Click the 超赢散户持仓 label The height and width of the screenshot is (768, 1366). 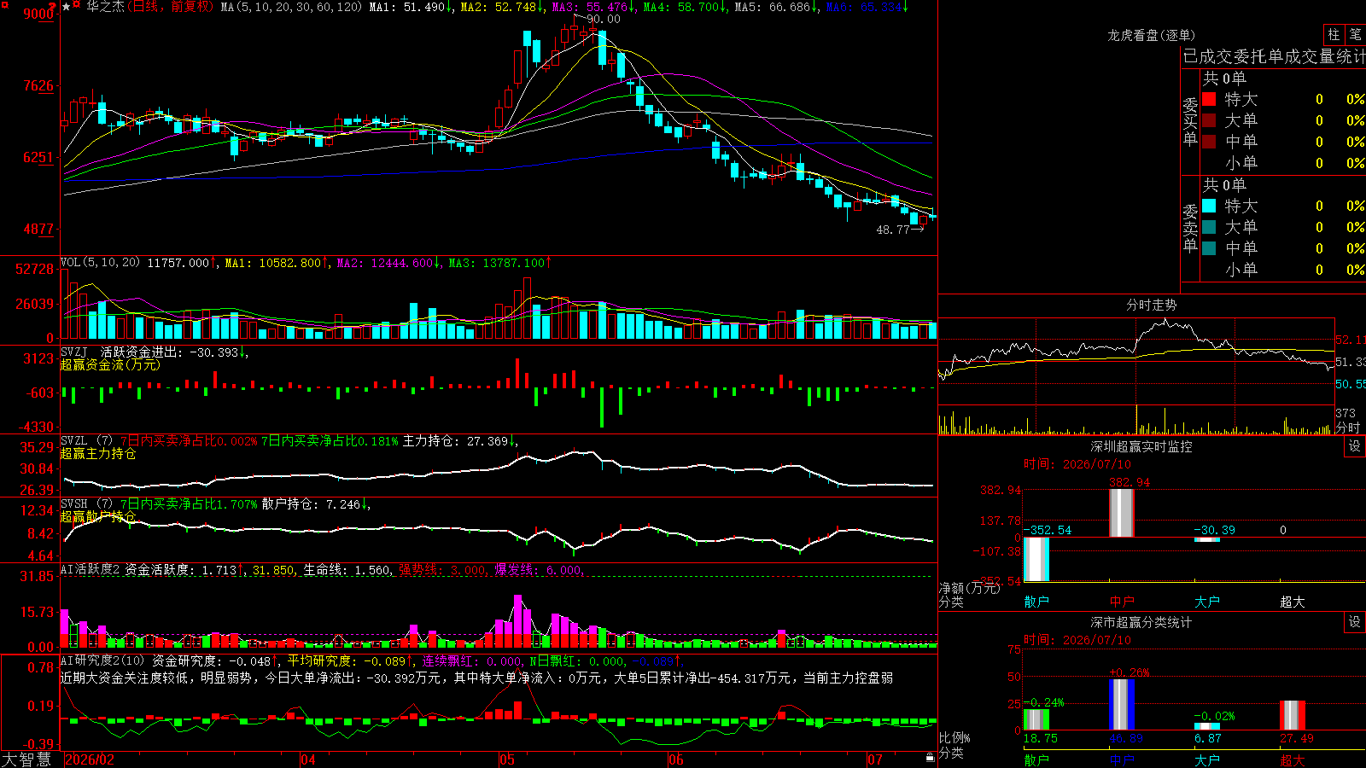click(x=98, y=516)
